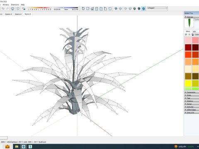Collapse the Materials tray panel

click(192, 17)
